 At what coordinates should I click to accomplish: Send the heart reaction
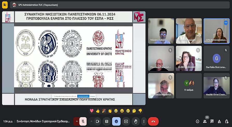(92, 111)
